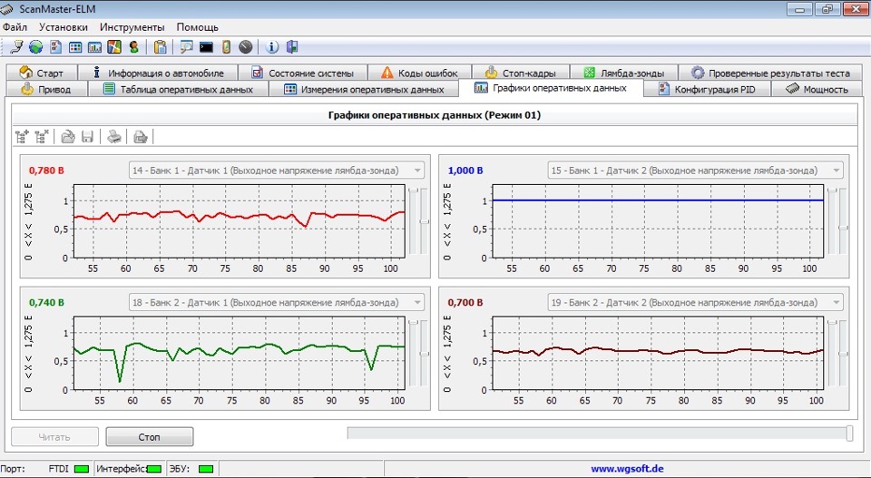This screenshot has height=478, width=871.
Task: Click the connect cable icon in toolbar
Action: pyautogui.click(x=16, y=46)
